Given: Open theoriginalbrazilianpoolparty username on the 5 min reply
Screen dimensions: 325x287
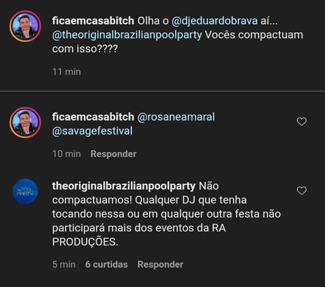Looking at the screenshot, I should pos(123,186).
